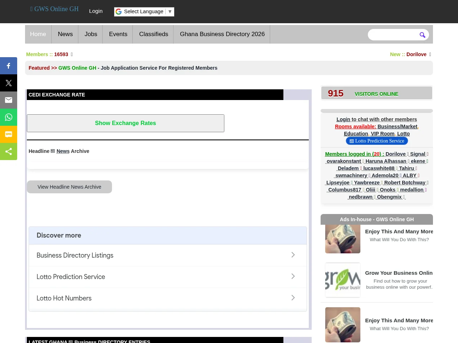Image resolution: width=458 pixels, height=343 pixels.
Task: Open member Onoks profile link
Action: 388,190
